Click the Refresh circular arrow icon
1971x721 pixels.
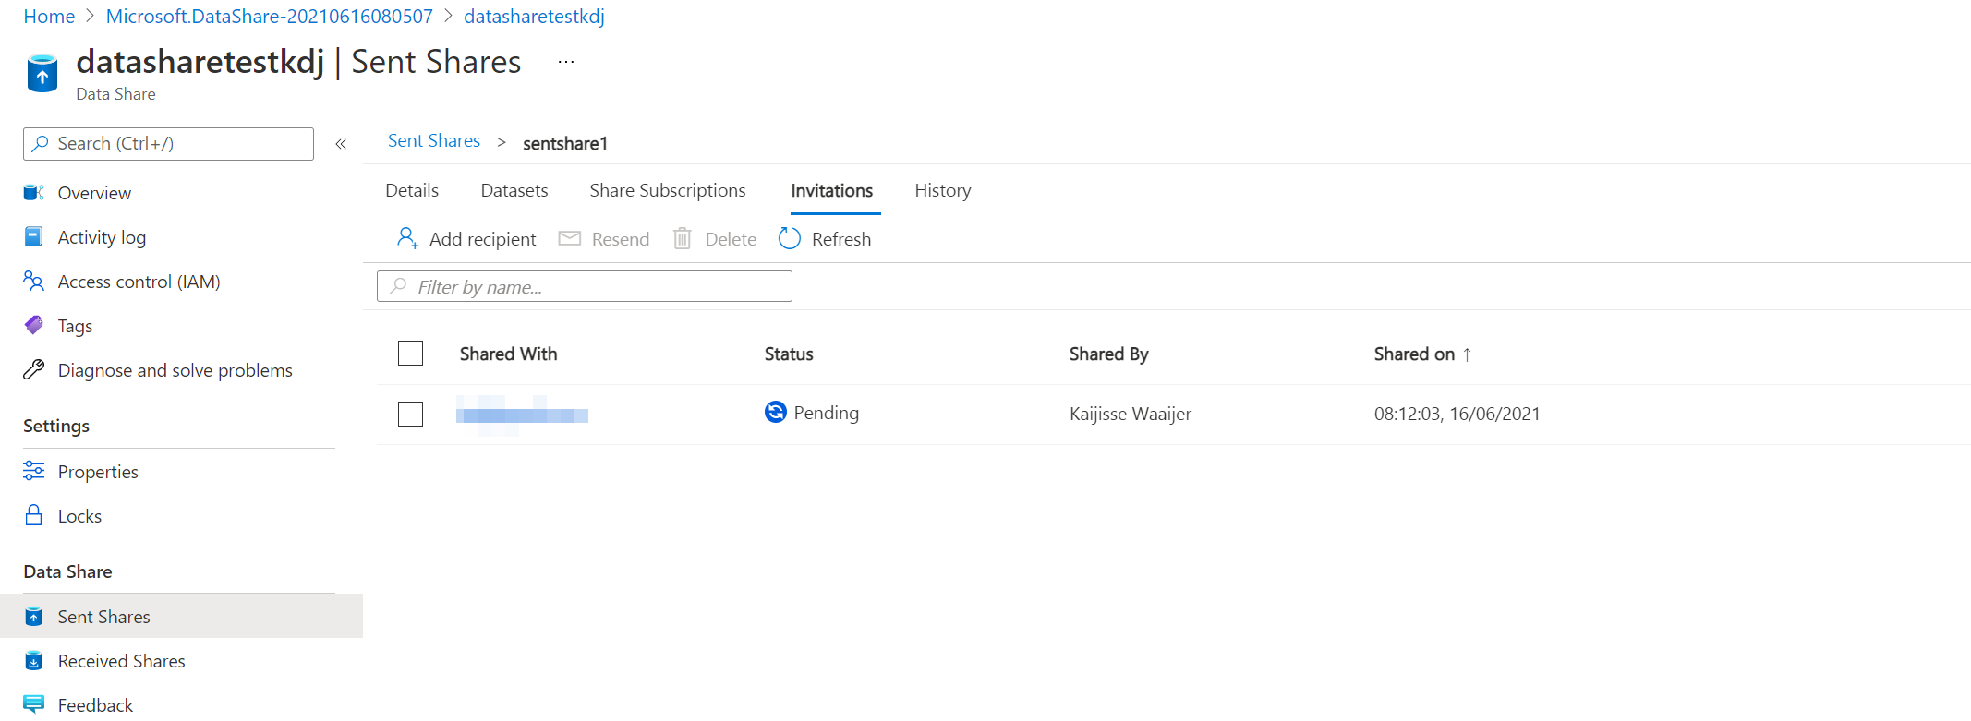coord(790,238)
